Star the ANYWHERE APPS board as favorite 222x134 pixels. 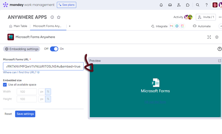(x=59, y=17)
